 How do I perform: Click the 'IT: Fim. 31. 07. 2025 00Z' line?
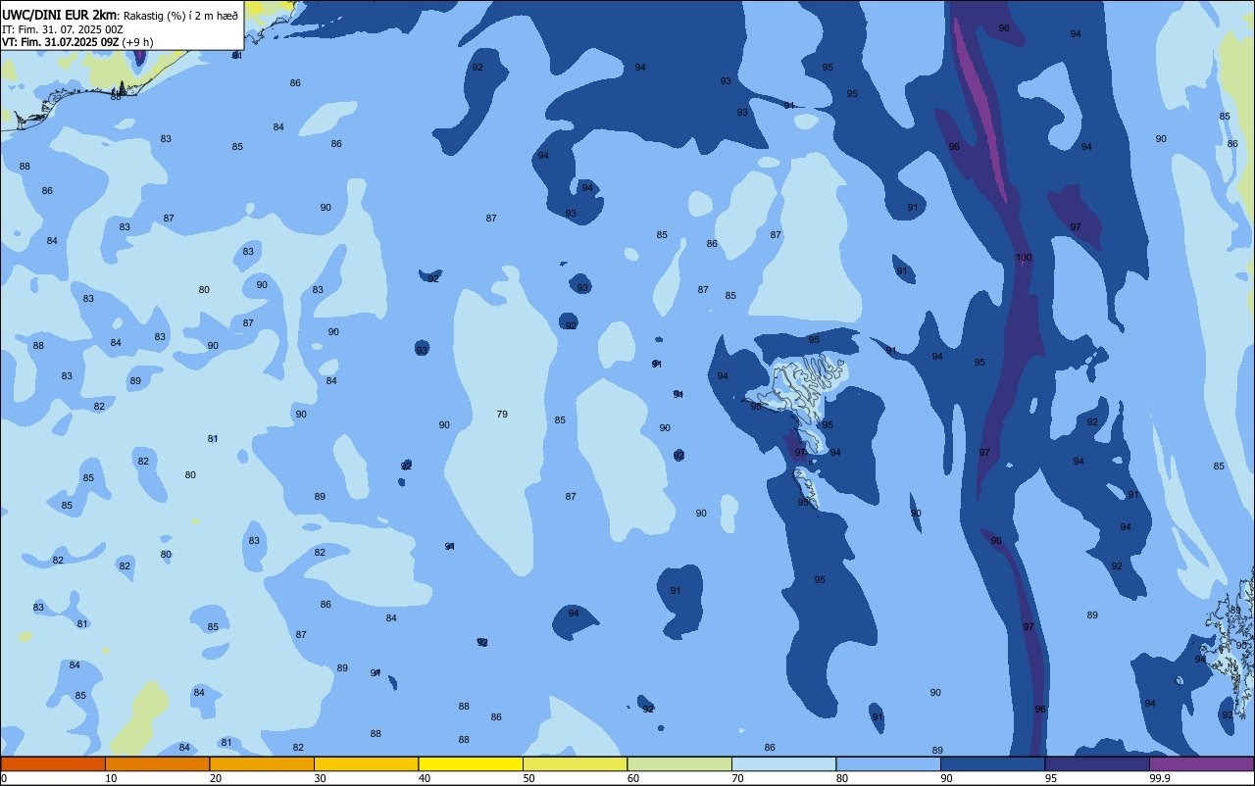tap(63, 29)
